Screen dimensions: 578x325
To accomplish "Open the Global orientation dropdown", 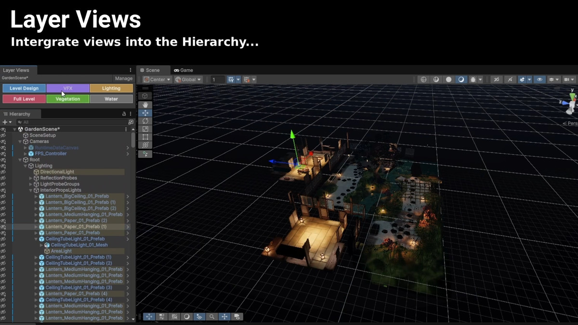I will (188, 79).
